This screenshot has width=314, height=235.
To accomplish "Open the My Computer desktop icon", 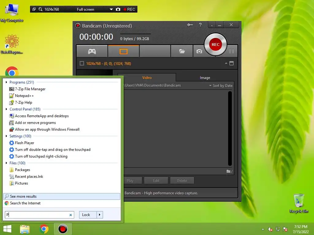I will (x=12, y=12).
